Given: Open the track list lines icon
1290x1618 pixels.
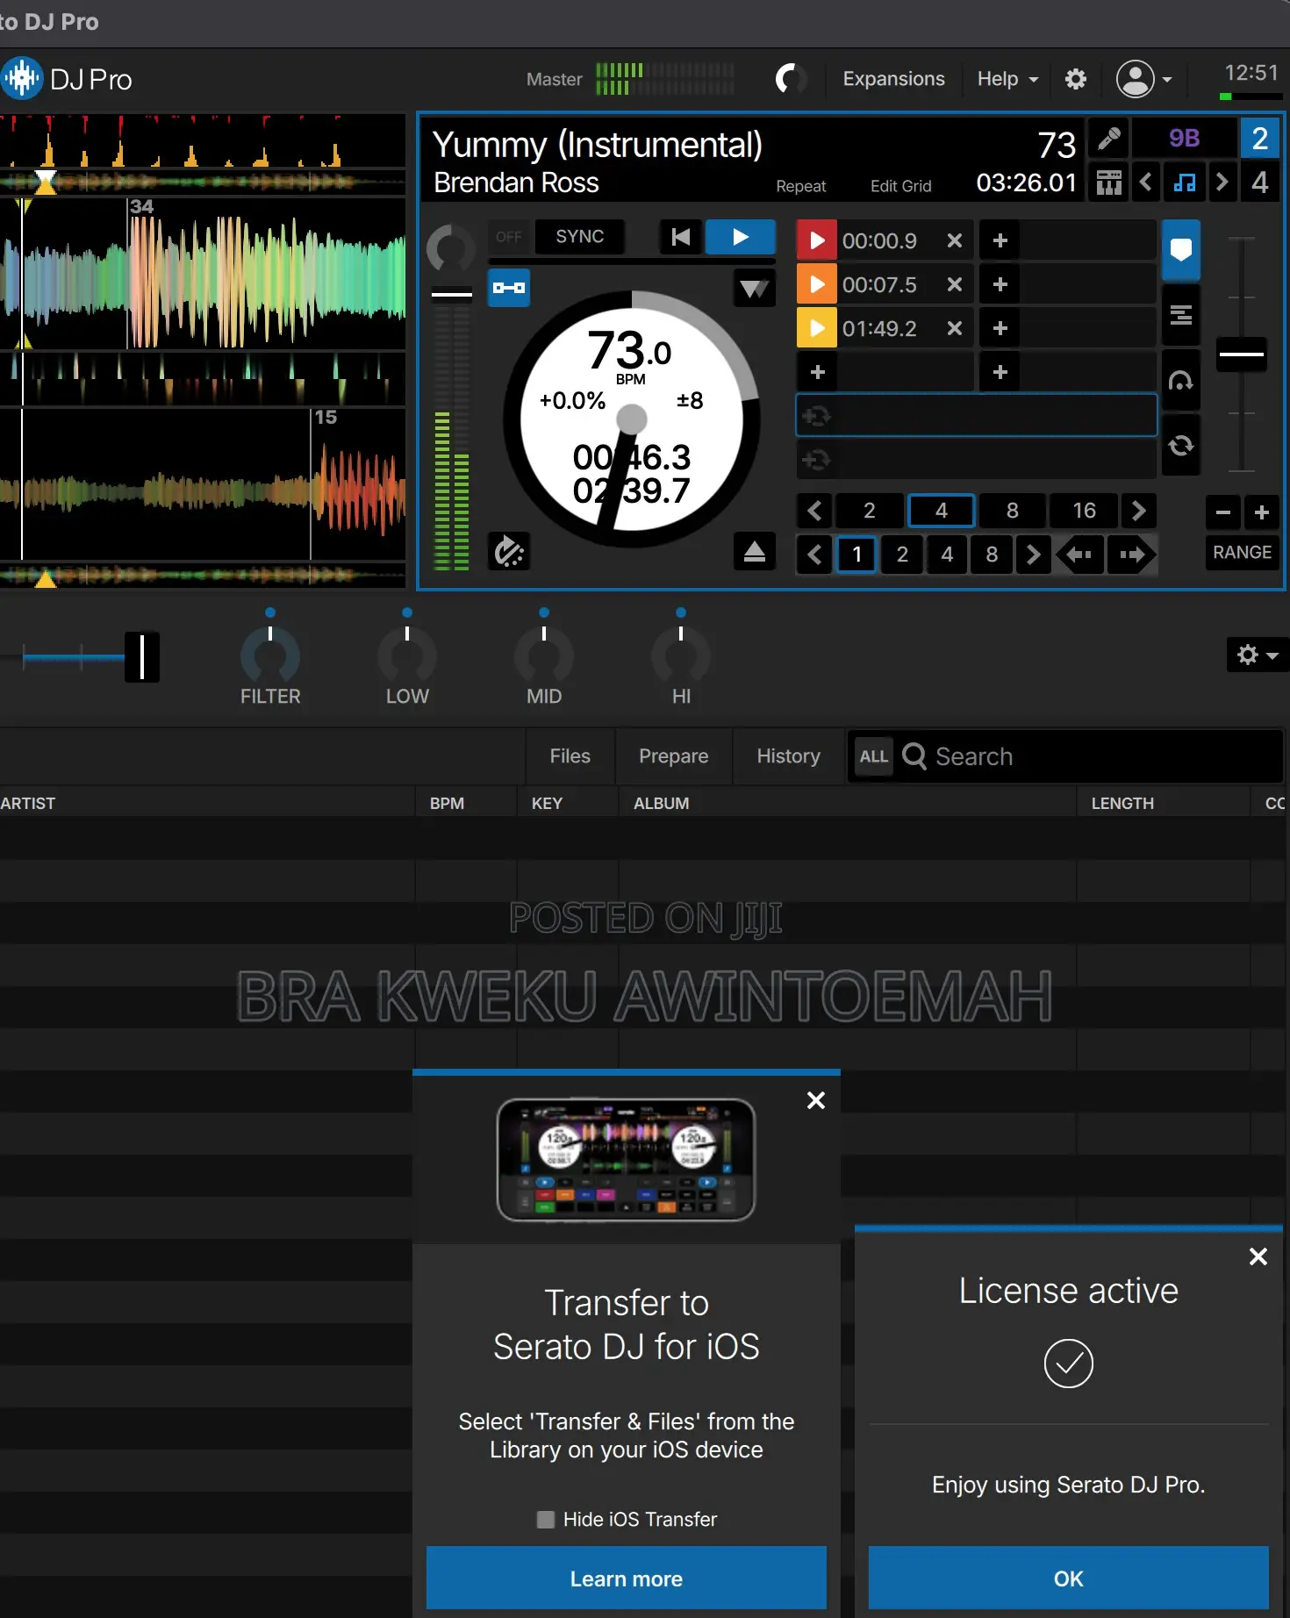Looking at the screenshot, I should coord(1181,315).
